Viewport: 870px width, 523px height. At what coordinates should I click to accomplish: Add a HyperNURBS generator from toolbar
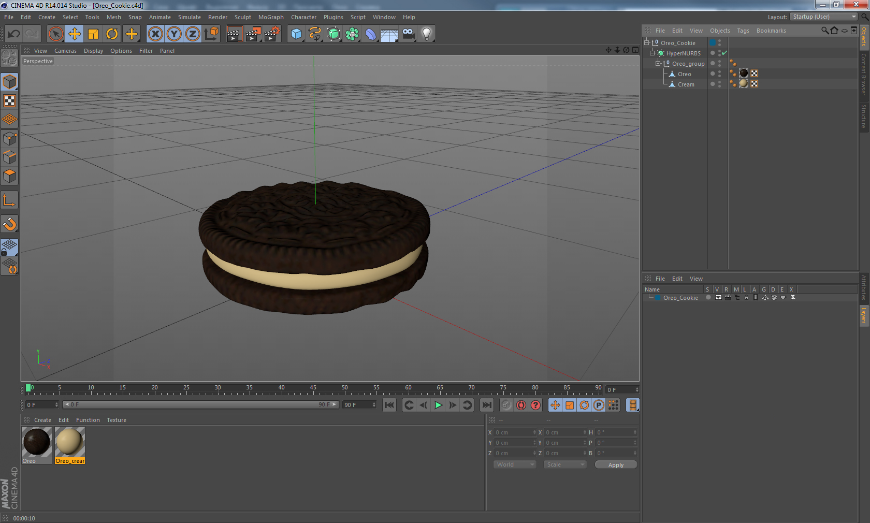coord(334,34)
